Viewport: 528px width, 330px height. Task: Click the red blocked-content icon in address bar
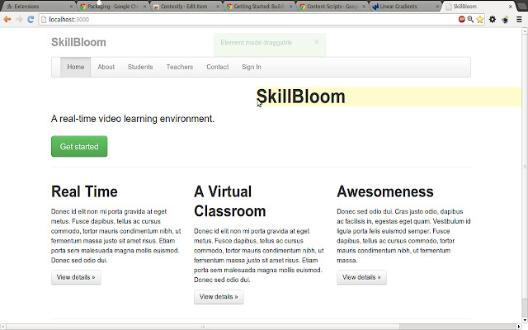pos(462,18)
